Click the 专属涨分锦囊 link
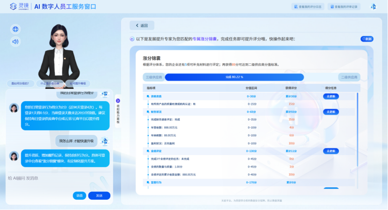Image resolution: width=388 pixels, height=210 pixels. [x=205, y=39]
